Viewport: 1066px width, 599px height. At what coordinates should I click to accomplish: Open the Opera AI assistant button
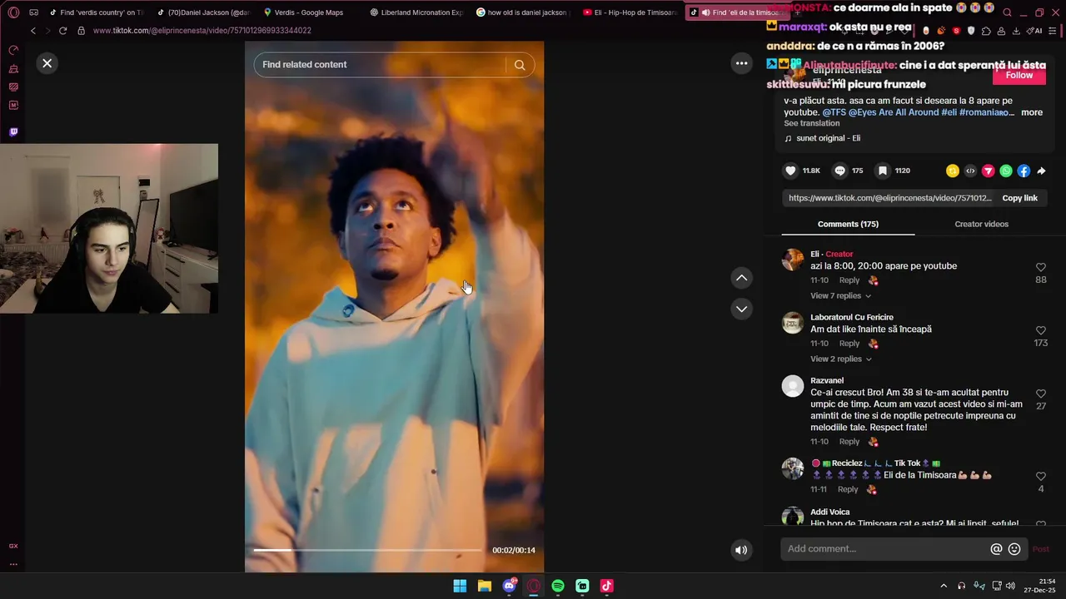(x=1035, y=31)
